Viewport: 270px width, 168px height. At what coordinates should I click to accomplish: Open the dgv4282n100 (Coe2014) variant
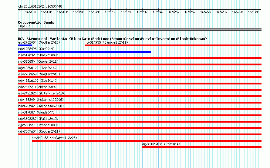coord(161,144)
